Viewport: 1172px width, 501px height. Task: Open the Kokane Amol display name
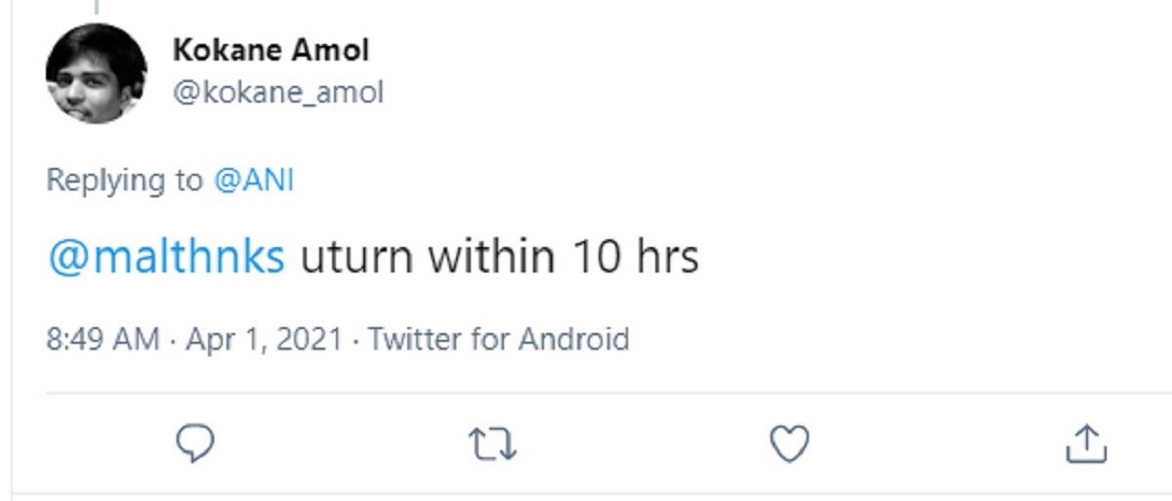click(x=271, y=49)
